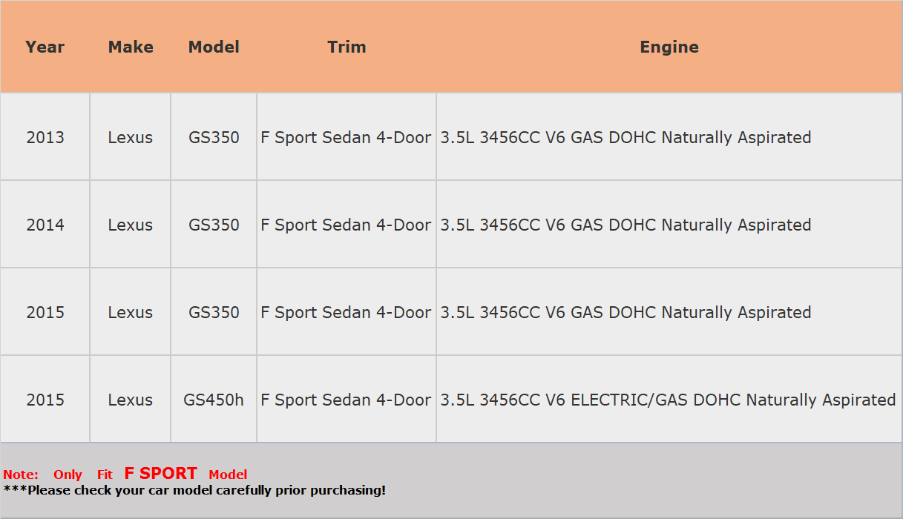Select the 2013 year cell
The width and height of the screenshot is (903, 519).
tap(45, 137)
